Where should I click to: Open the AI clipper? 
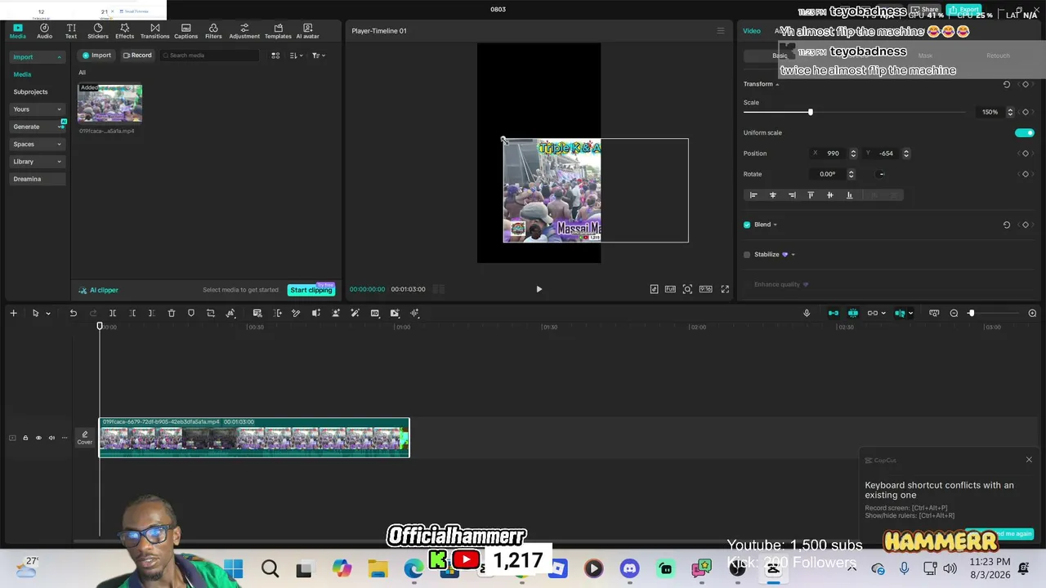(99, 290)
